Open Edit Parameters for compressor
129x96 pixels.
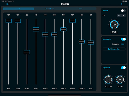114,49
